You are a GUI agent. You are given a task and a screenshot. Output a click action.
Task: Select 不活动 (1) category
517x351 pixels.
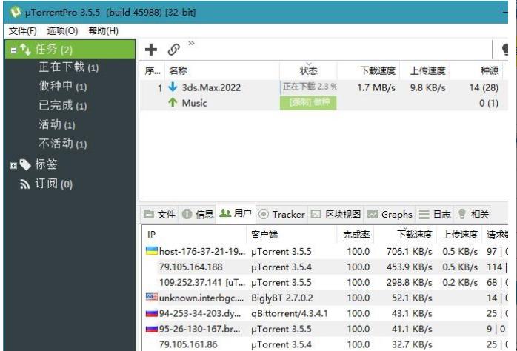pyautogui.click(x=63, y=144)
